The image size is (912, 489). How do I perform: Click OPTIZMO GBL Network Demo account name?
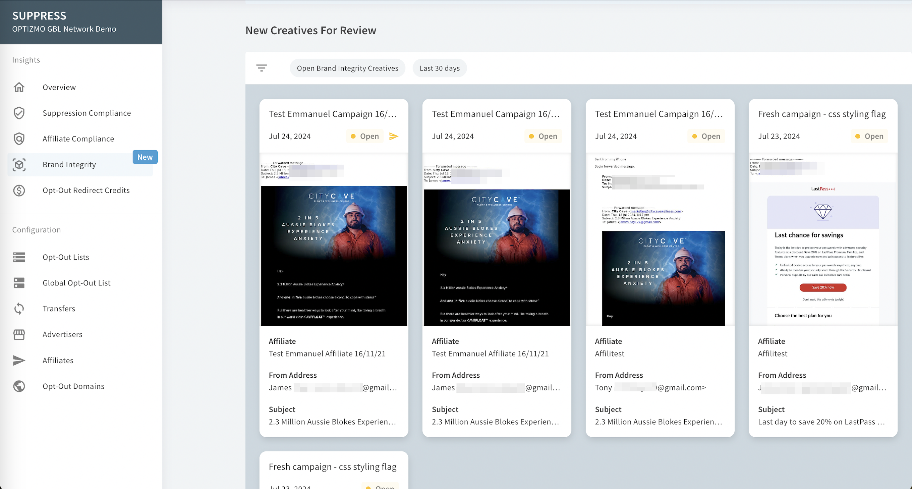pos(64,29)
